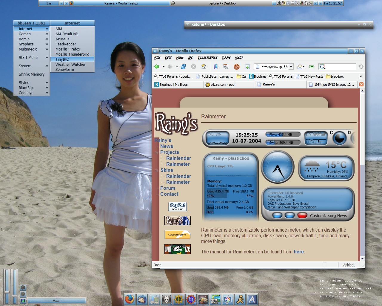This screenshot has width=382, height=306.
Task: Click the left volume slider handle
Action: coord(7,292)
